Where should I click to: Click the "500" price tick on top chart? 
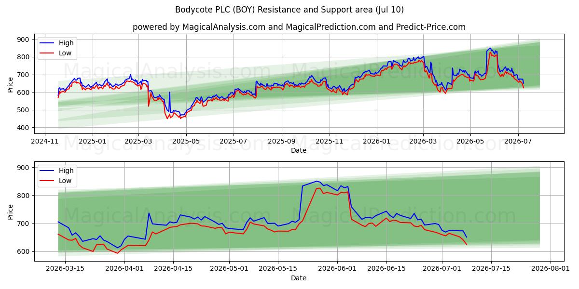24,110
